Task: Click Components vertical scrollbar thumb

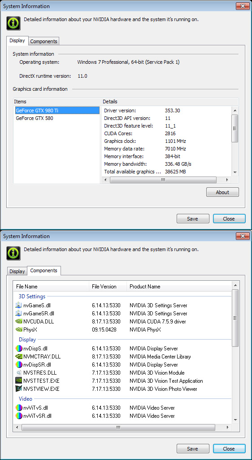Action: point(235,318)
